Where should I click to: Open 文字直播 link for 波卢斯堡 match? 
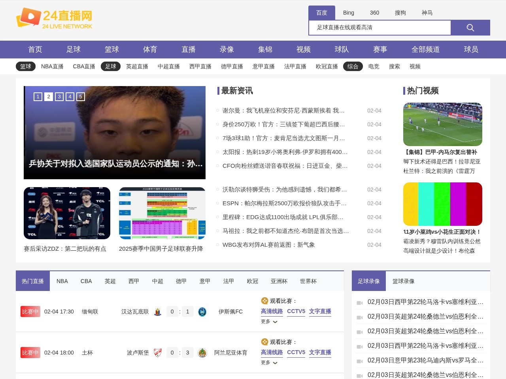320,352
